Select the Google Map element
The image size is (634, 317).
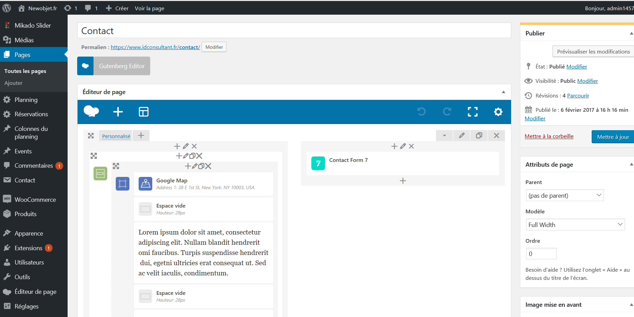203,184
